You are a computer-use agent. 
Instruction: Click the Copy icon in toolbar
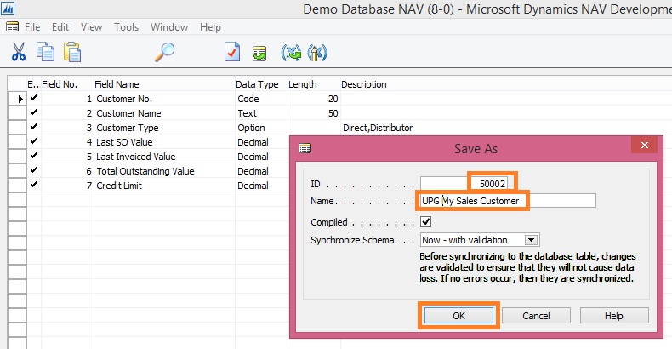click(x=46, y=52)
